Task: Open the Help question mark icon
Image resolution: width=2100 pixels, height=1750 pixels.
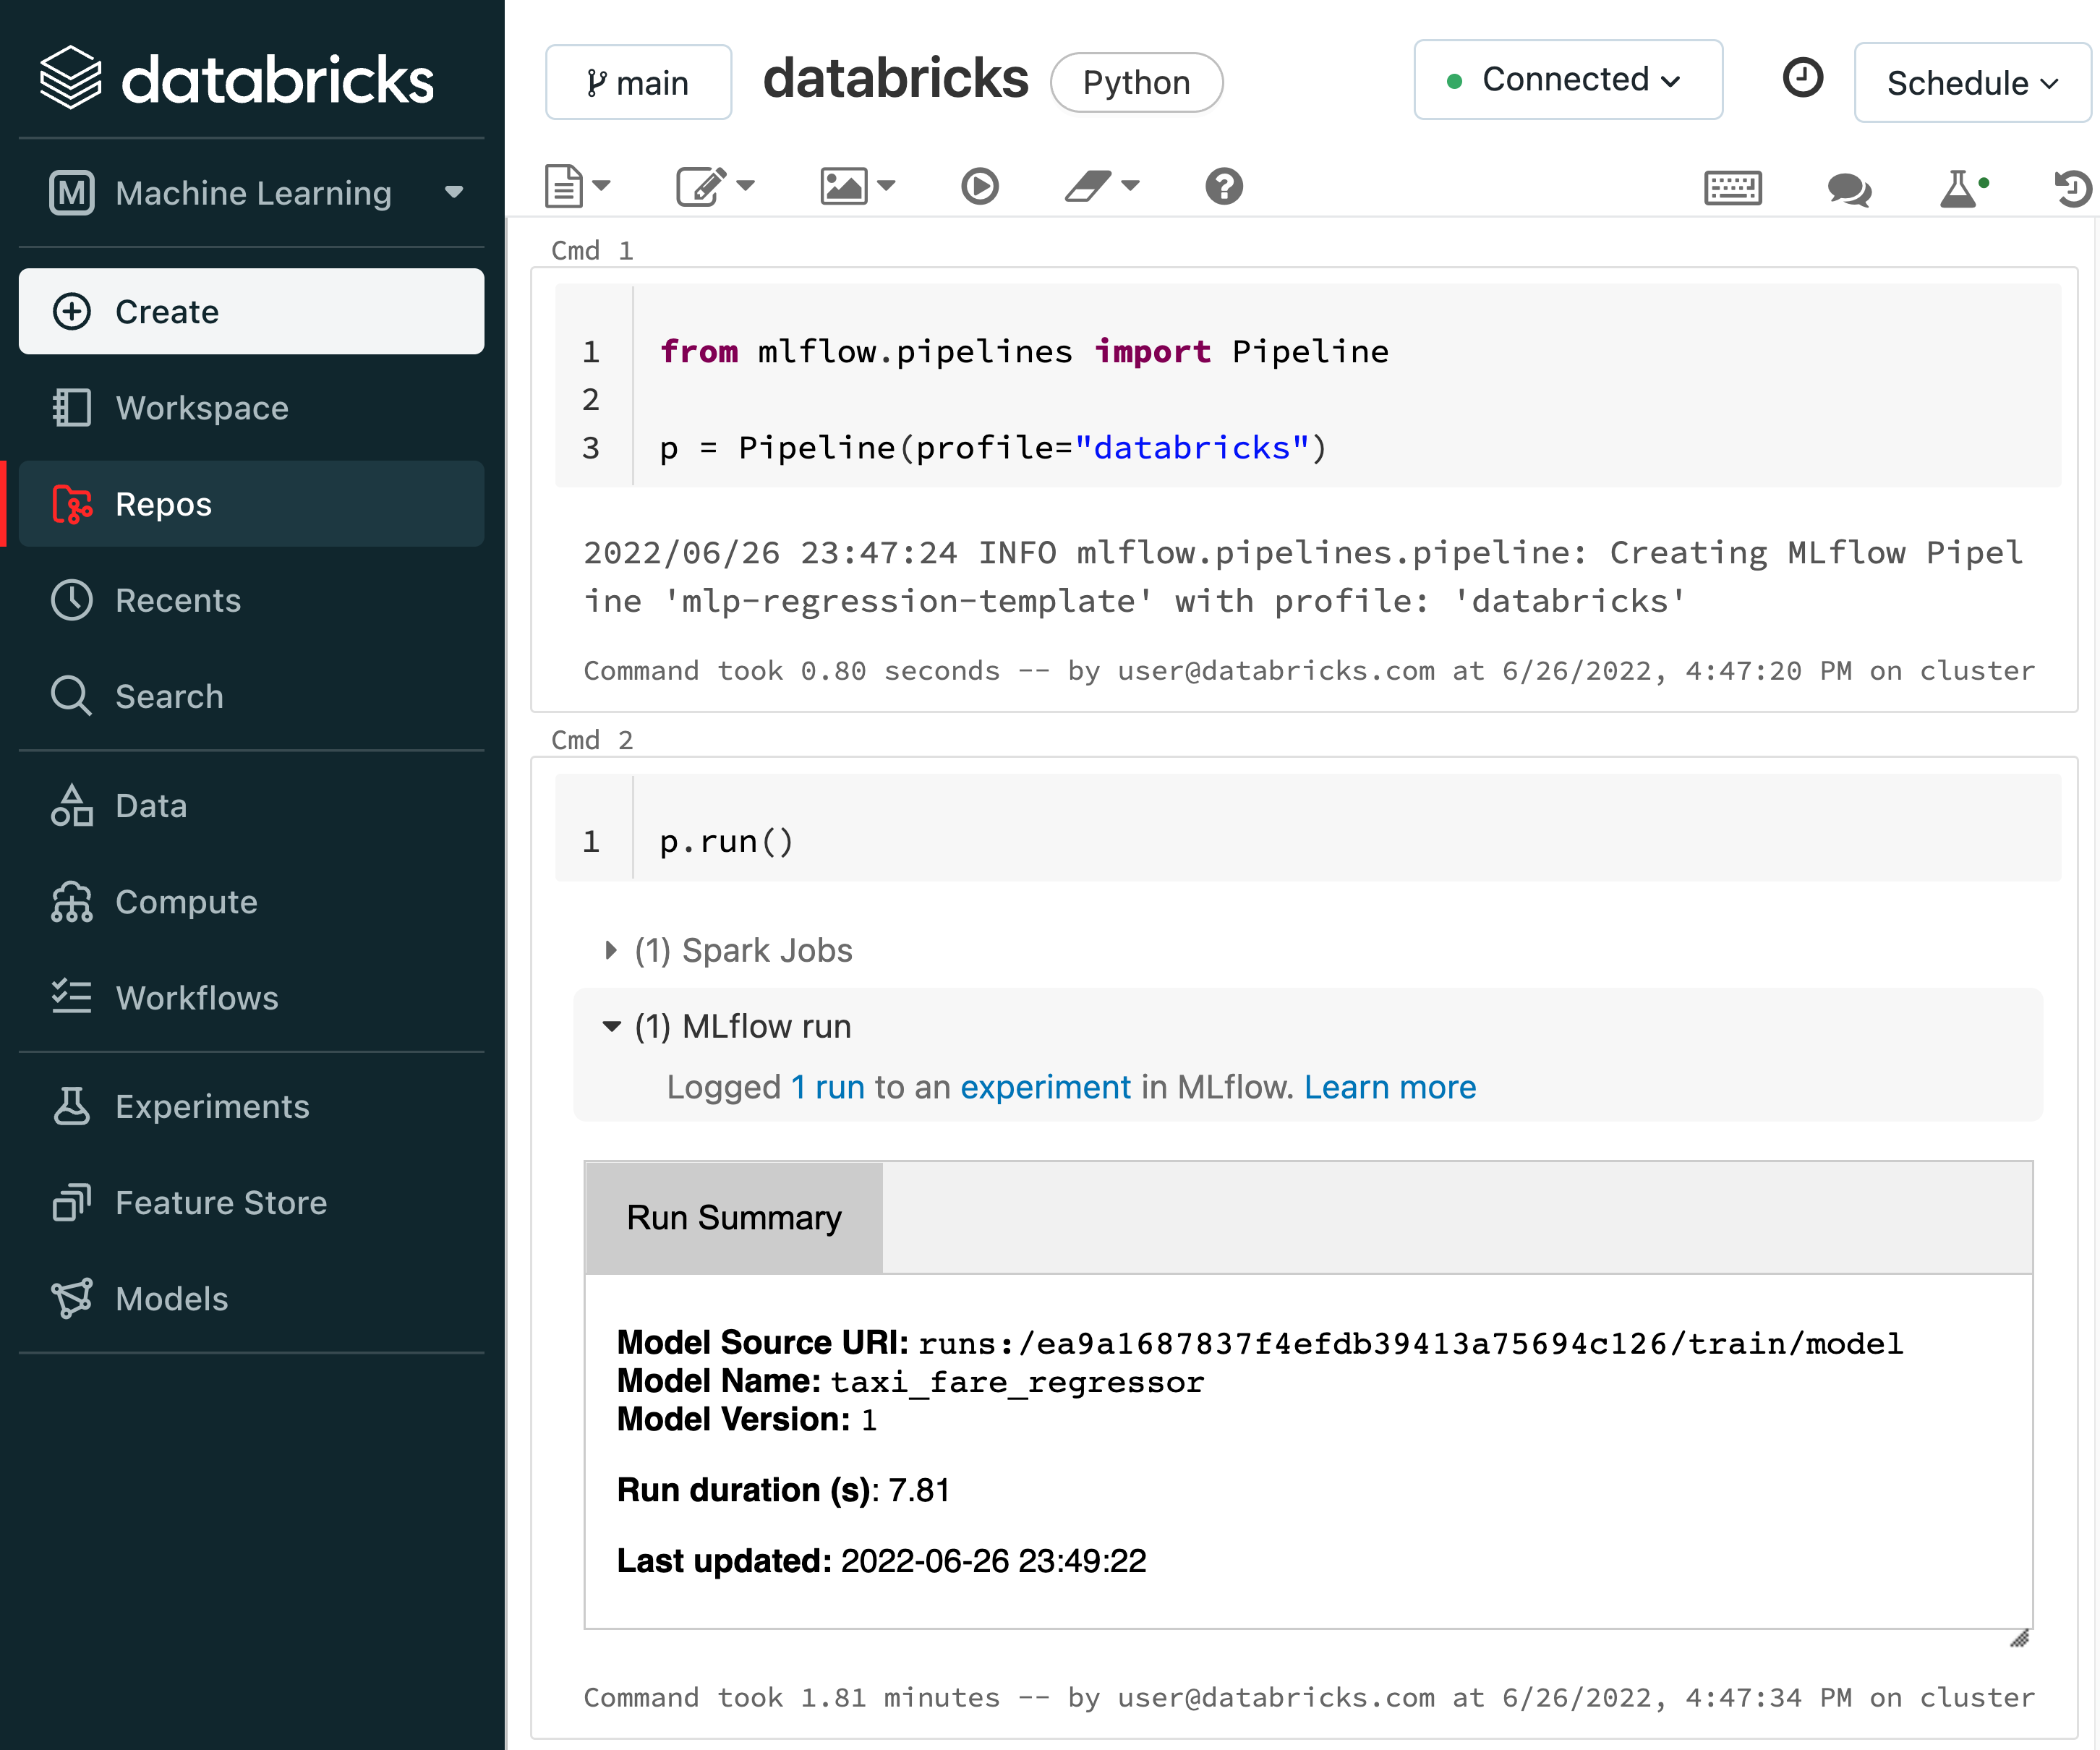Action: pyautogui.click(x=1223, y=187)
